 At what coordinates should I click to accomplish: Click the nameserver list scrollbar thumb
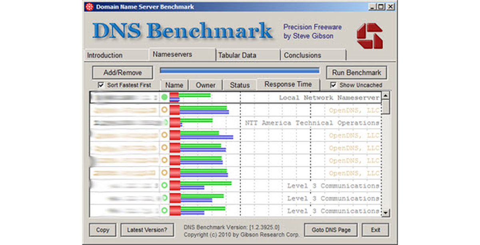tap(386, 107)
